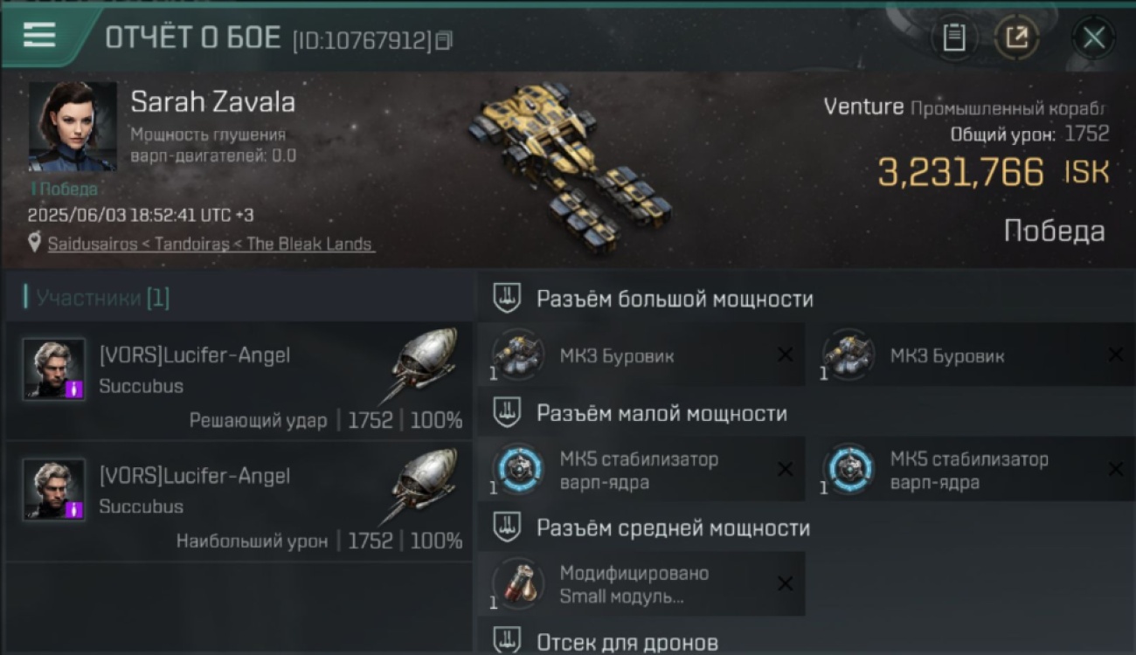The image size is (1136, 655).
Task: Click Lucifer-Angel portrait in Решающий удар row
Action: tap(54, 369)
